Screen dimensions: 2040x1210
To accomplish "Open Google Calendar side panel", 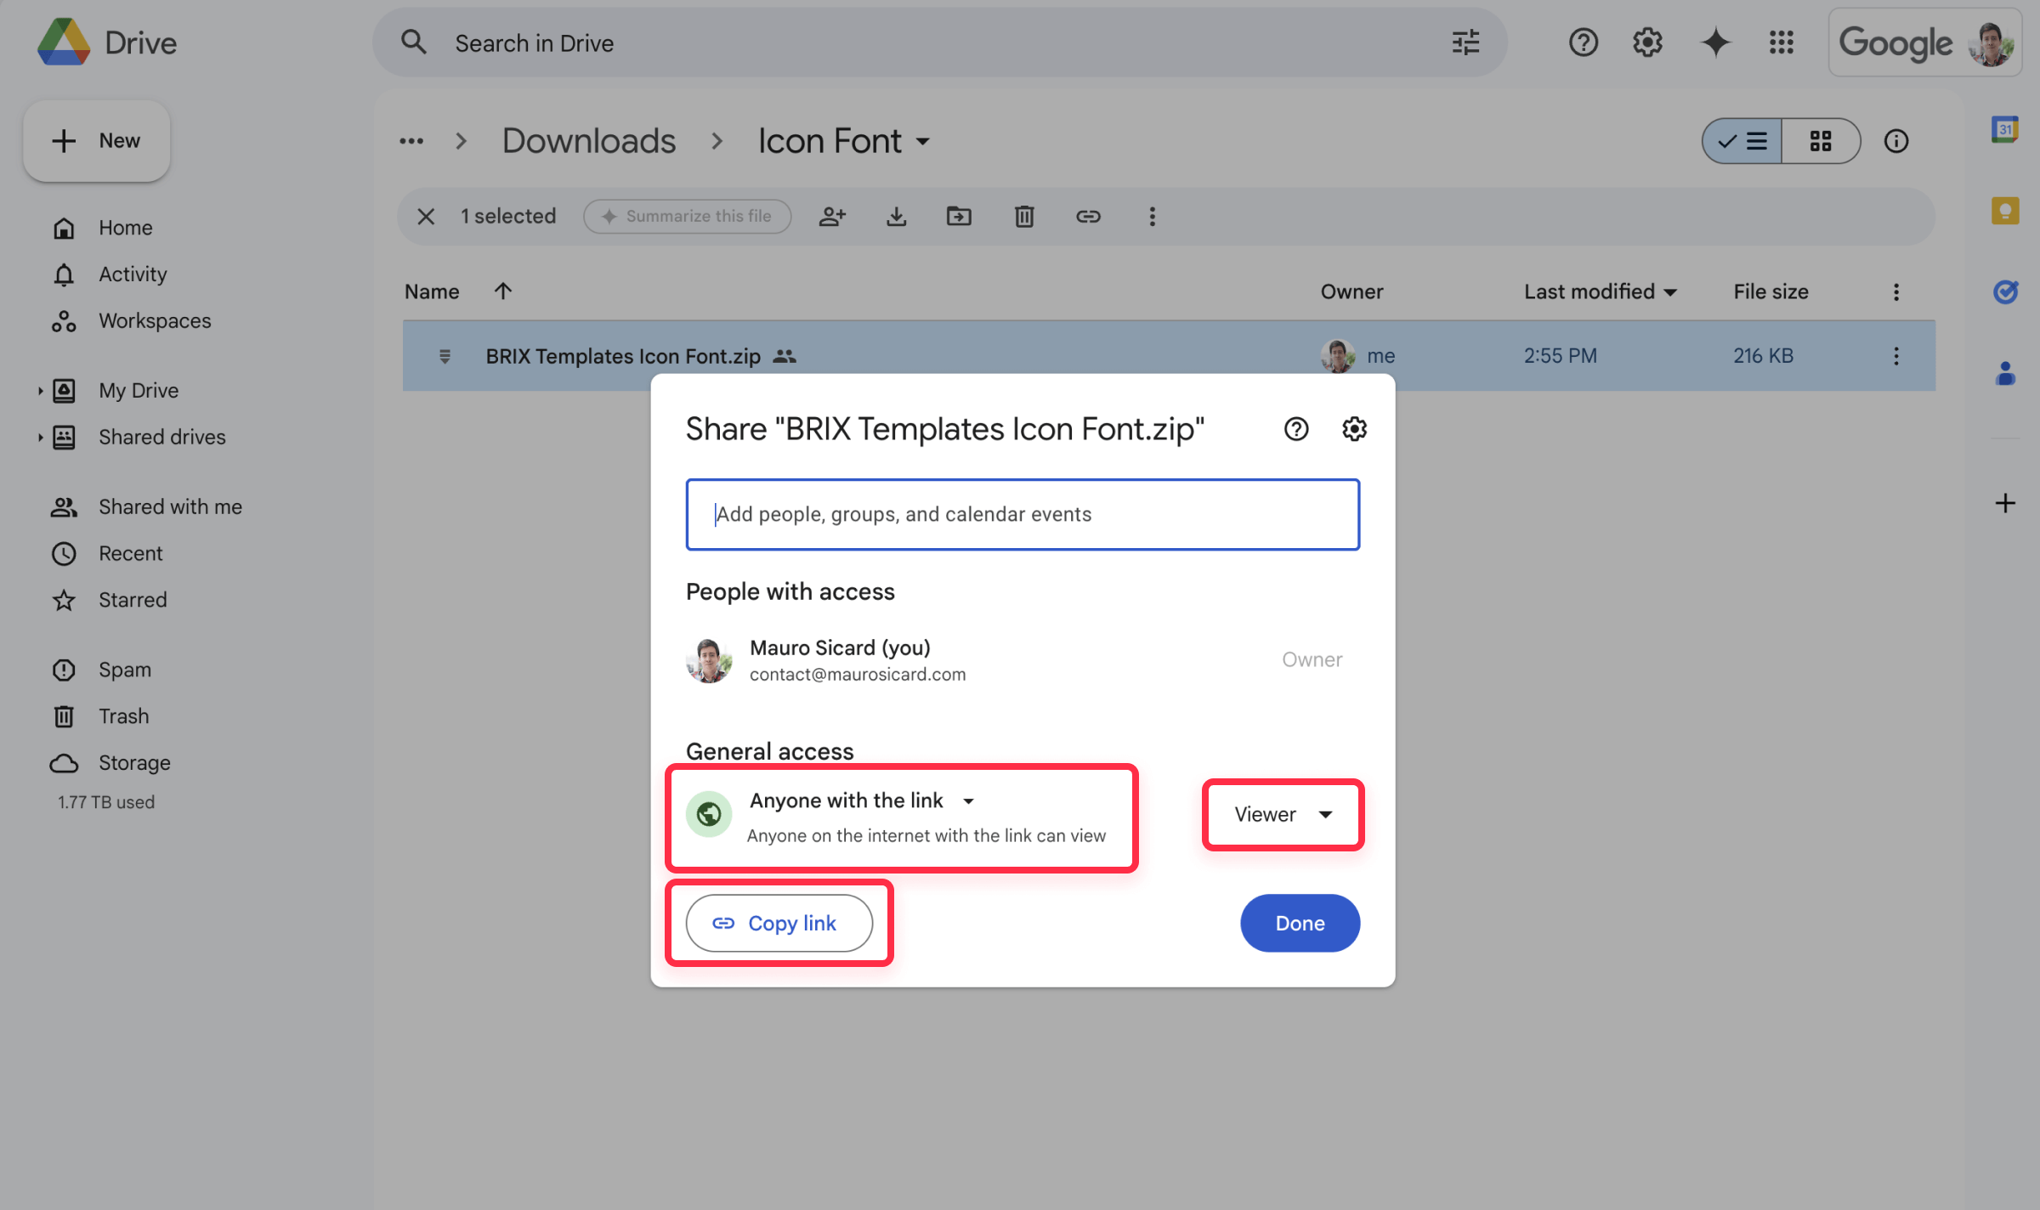I will click(2004, 129).
